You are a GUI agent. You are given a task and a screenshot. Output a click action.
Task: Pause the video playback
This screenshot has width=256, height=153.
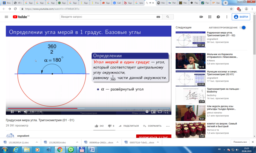point(12,112)
